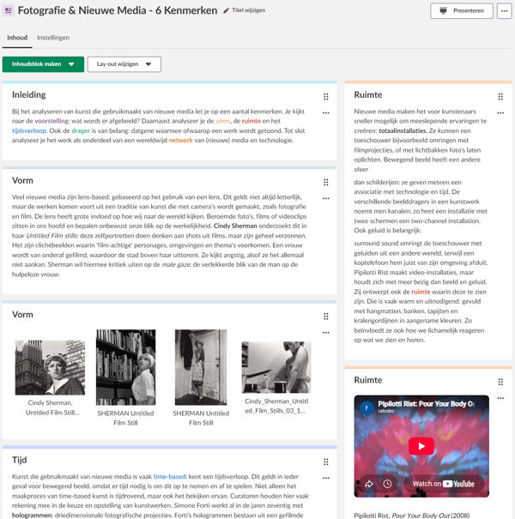Click the Inleiding block heading
Screen dimensions: 515x519
coord(29,95)
